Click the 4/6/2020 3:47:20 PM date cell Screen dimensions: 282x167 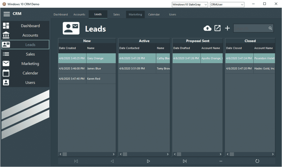[239, 69]
